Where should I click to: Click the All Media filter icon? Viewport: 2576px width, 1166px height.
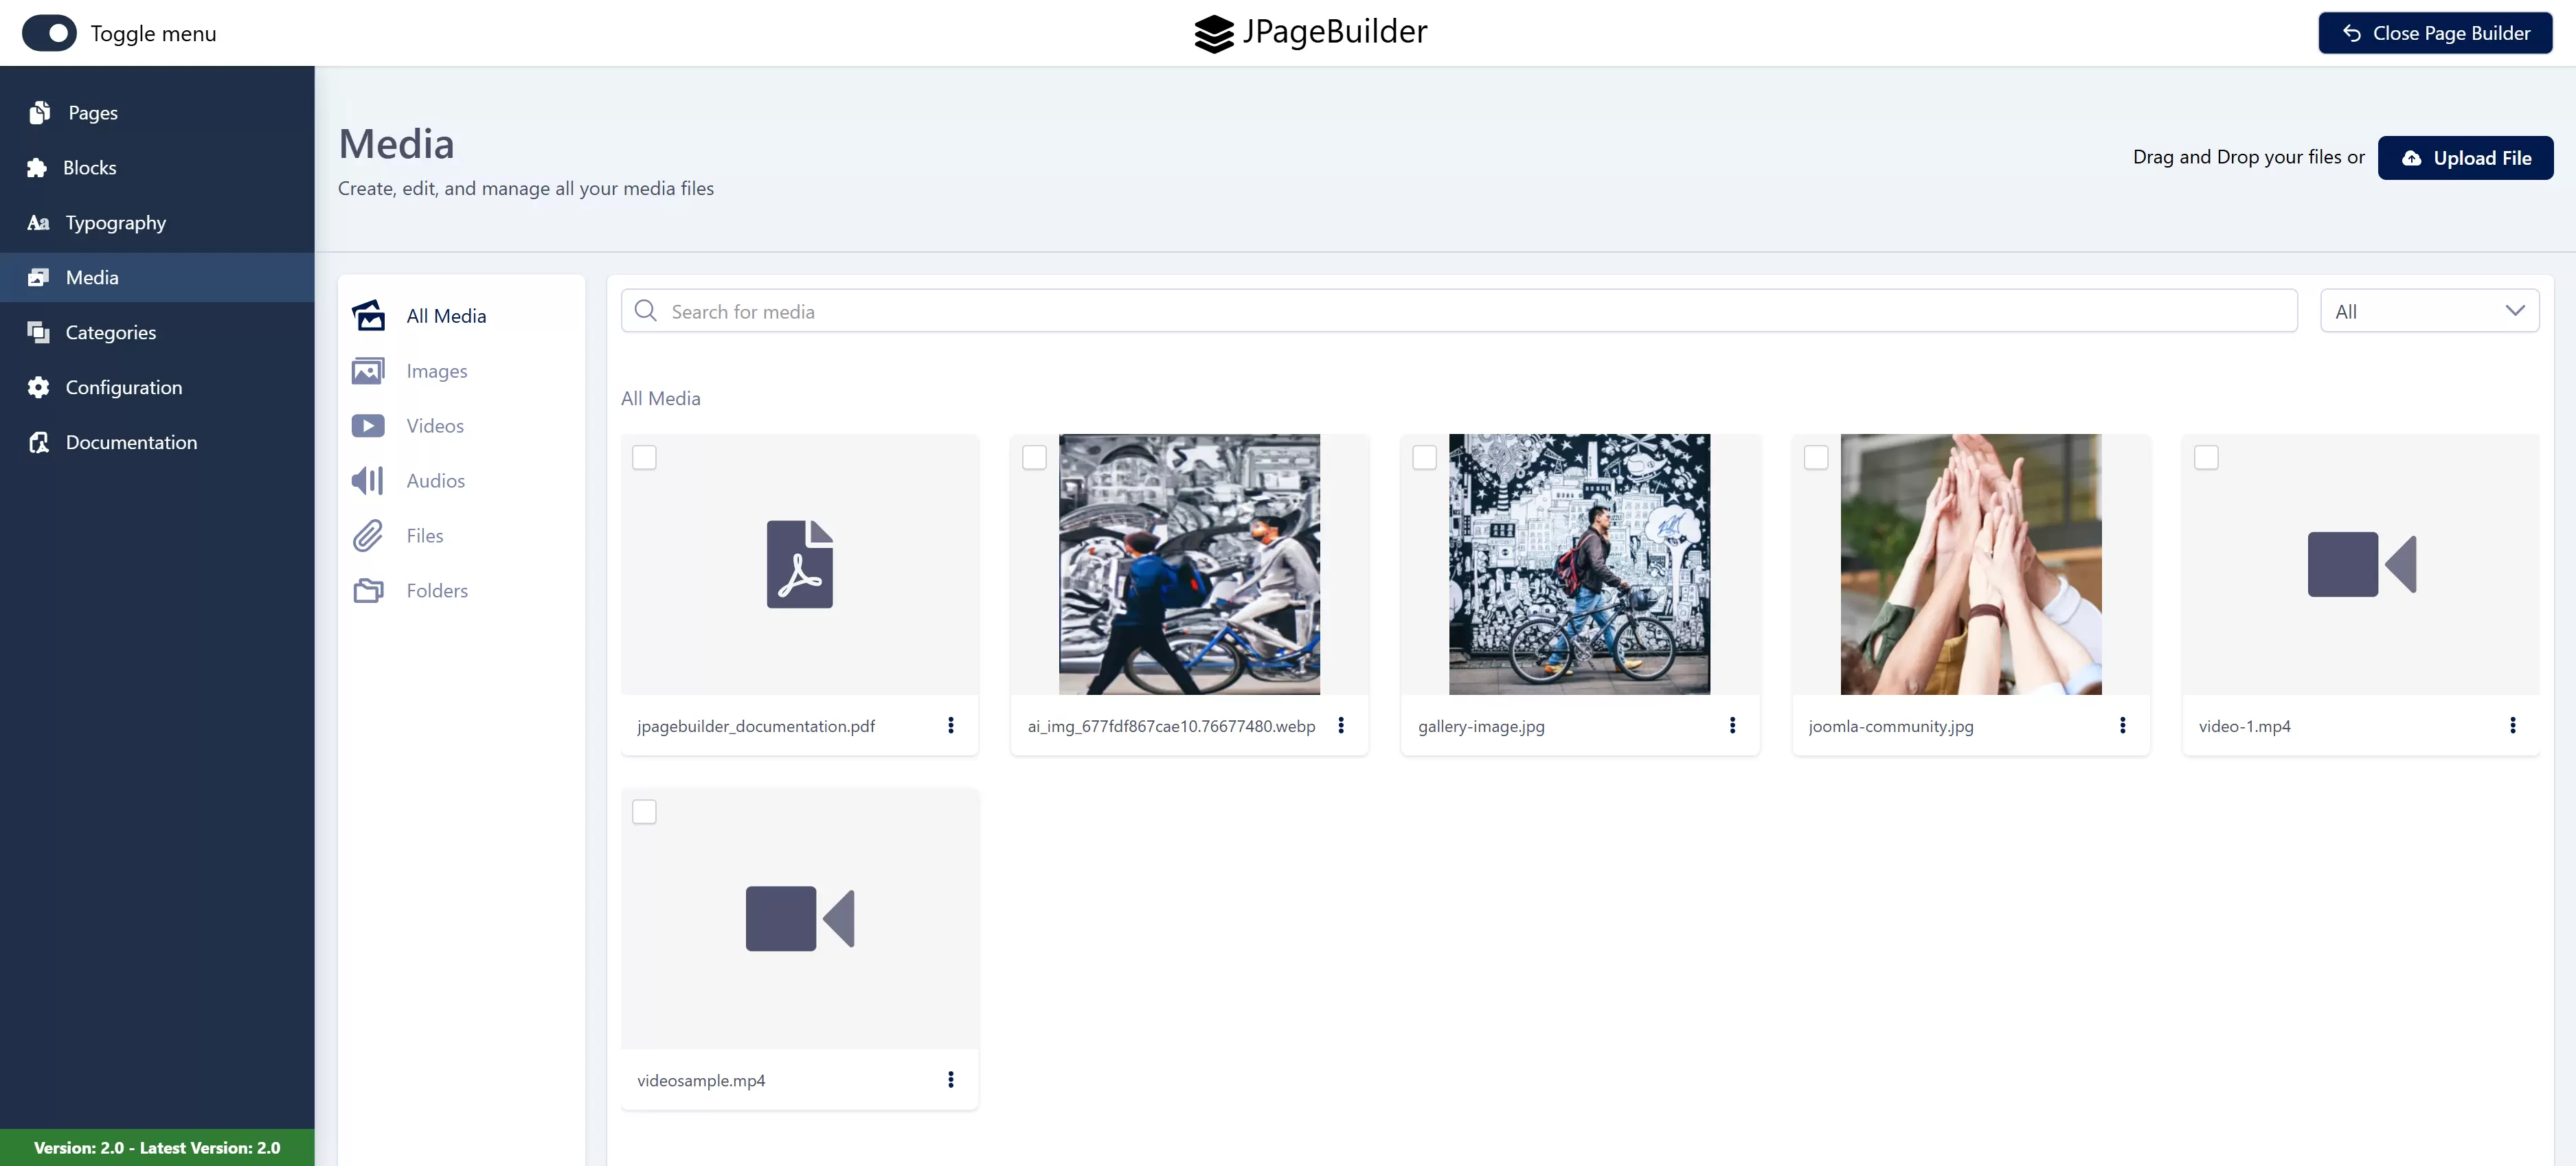click(x=368, y=315)
